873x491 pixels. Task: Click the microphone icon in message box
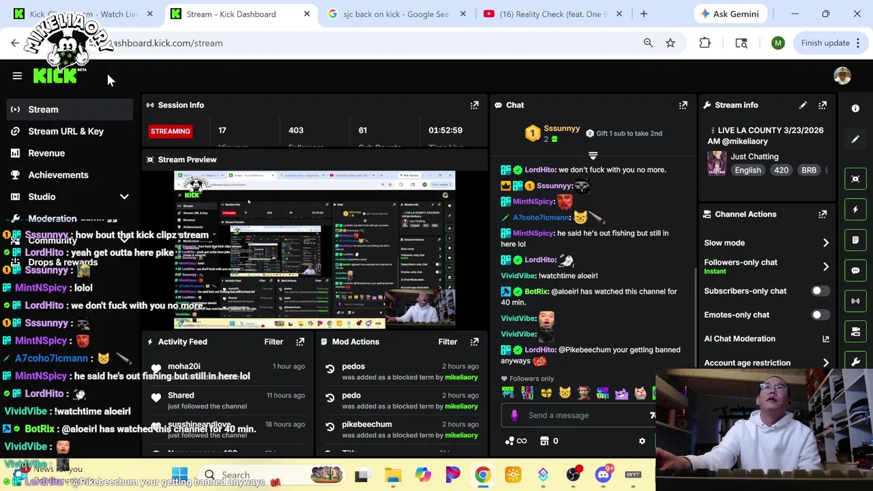tap(514, 415)
